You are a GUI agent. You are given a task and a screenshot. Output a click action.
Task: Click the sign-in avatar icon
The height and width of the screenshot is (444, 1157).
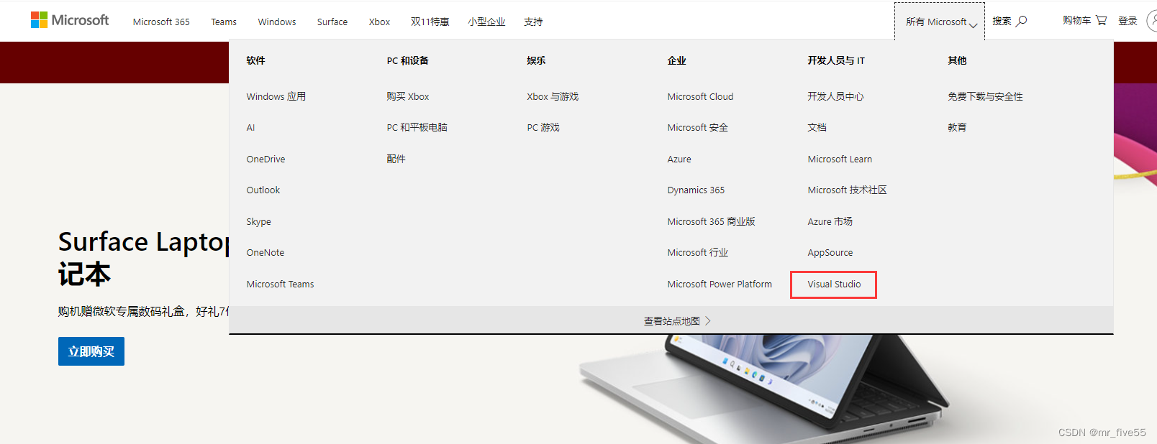pyautogui.click(x=1152, y=21)
